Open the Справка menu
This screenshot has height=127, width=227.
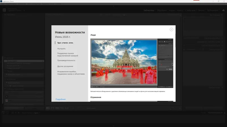58,4
